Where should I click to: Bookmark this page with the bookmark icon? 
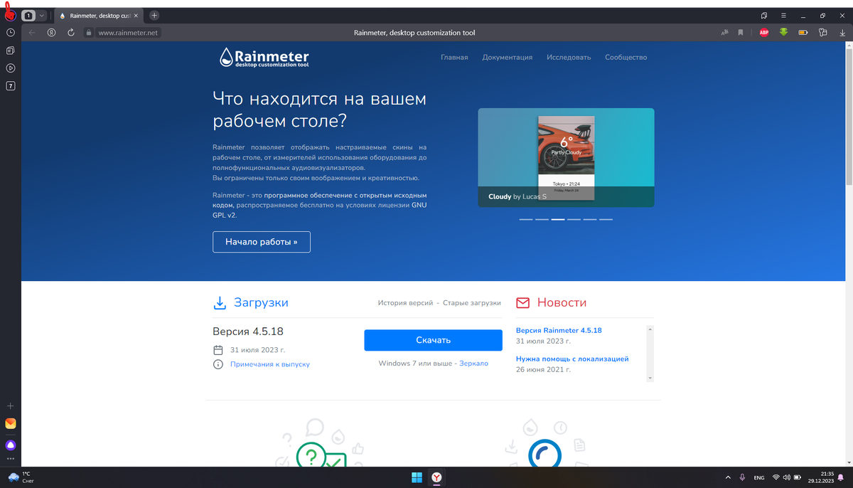pyautogui.click(x=741, y=32)
